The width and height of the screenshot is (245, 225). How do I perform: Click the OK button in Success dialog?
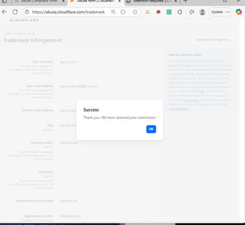click(151, 129)
